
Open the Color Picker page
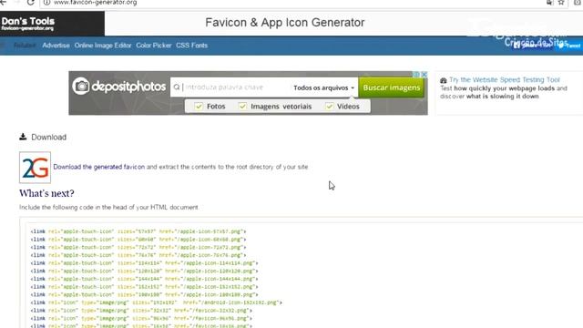point(154,46)
